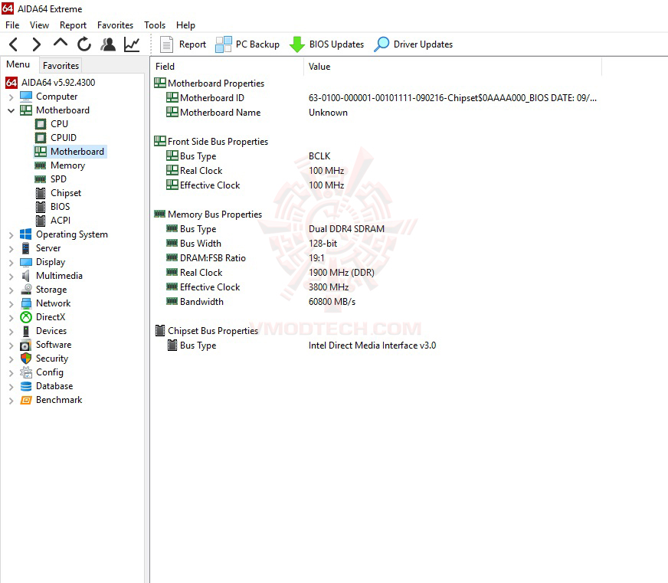Screen dimensions: 668x583
Task: Select the Dual DDR4 SDRAM value
Action: [346, 229]
